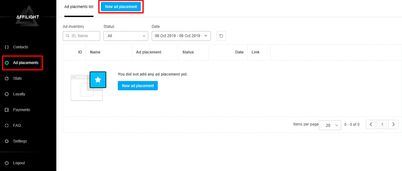Open the Contacts menu item
This screenshot has height=171, width=402.
(x=20, y=47)
